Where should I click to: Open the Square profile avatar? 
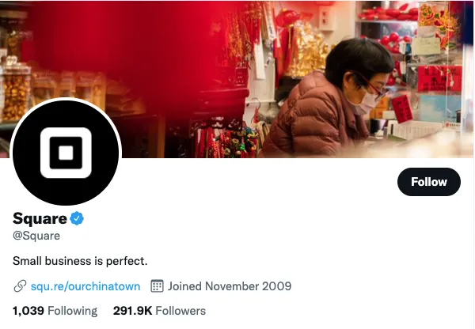[x=66, y=153]
